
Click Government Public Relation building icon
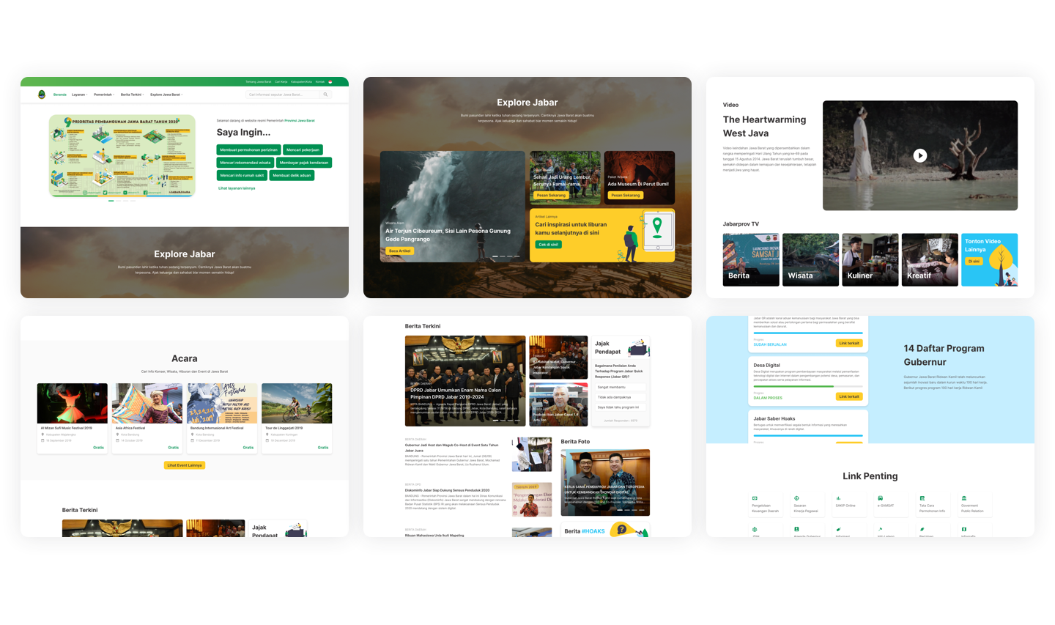click(x=964, y=498)
